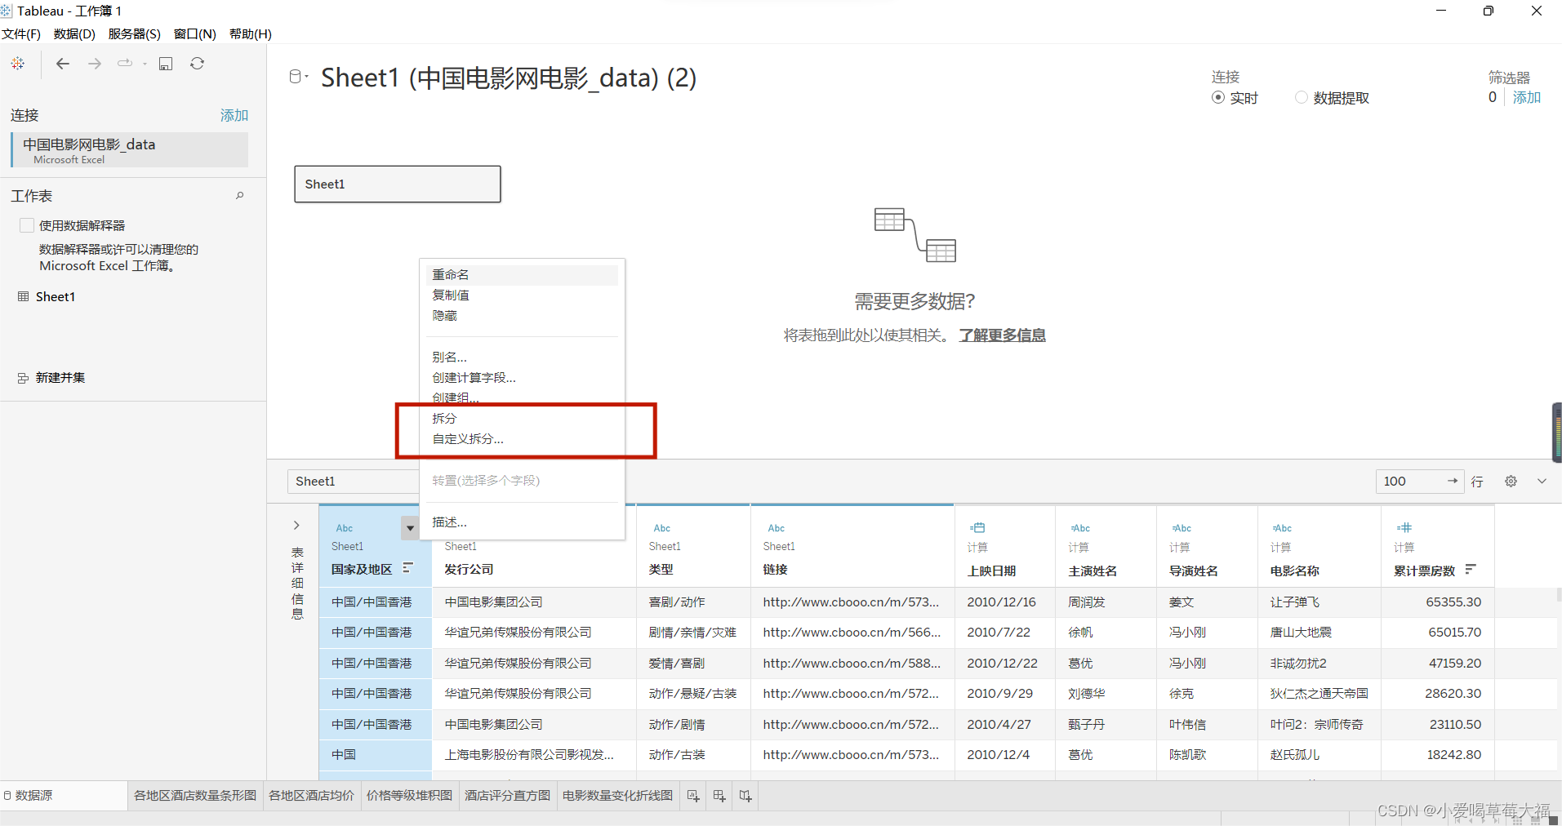This screenshot has width=1562, height=826.
Task: Select the 中国电影网电影_data connection
Action: click(x=130, y=150)
